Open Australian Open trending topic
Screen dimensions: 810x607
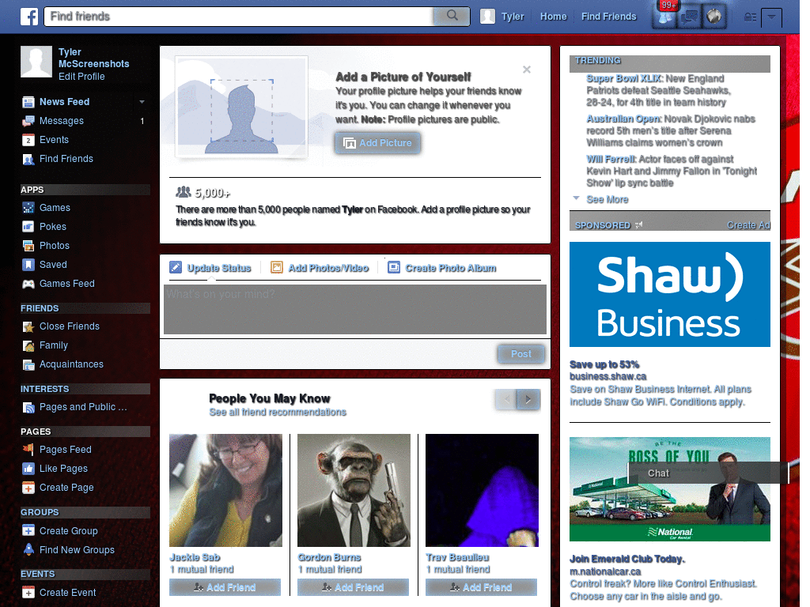pos(623,119)
